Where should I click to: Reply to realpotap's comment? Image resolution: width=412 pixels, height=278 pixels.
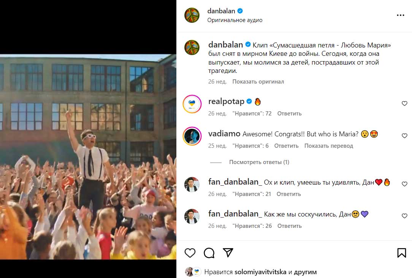point(289,114)
